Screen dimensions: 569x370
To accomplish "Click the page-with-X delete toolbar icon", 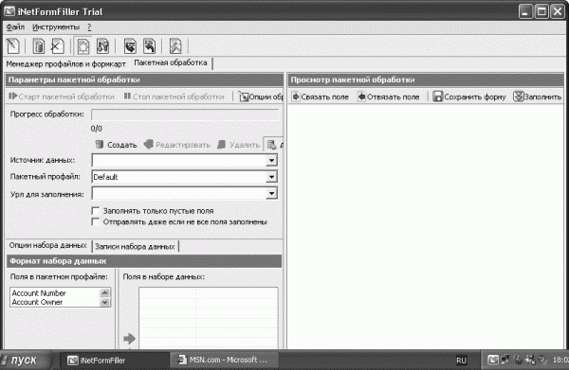I will pyautogui.click(x=57, y=46).
